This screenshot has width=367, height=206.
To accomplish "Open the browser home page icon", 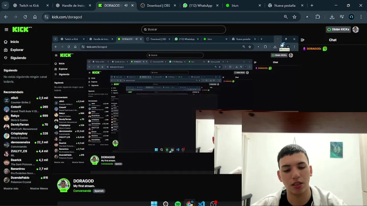I will click(x=35, y=17).
